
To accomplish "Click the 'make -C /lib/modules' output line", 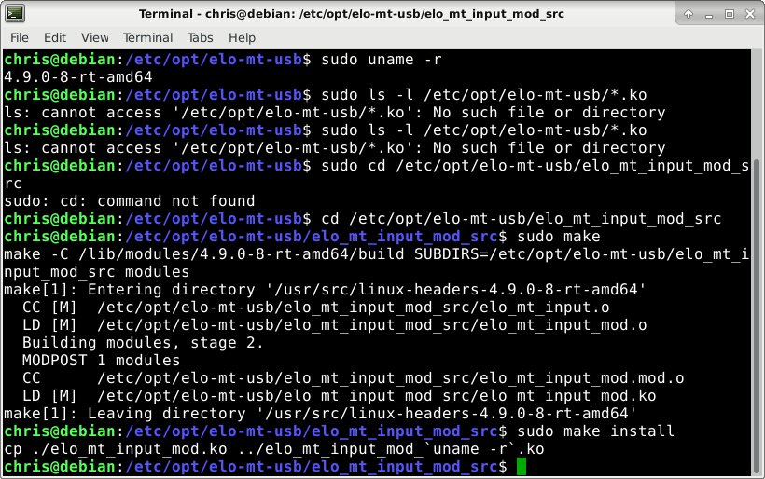I will 376,263.
